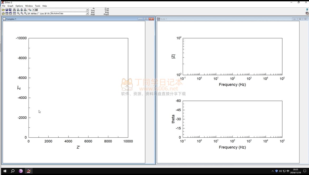Click the third magnifier icon in the top toolbar row
This screenshot has width=309, height=175.
pyautogui.click(x=25, y=10)
